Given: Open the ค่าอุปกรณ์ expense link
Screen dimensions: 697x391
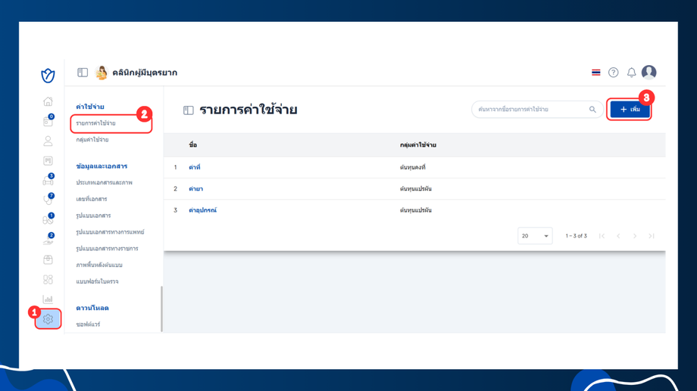Looking at the screenshot, I should (x=202, y=210).
